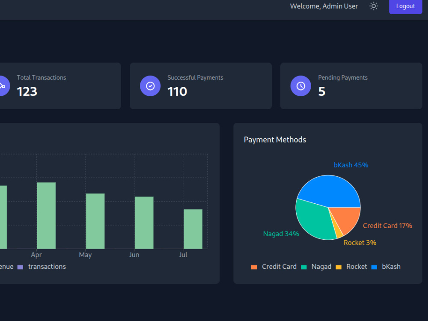This screenshot has width=428, height=321.
Task: Click the Pending Payments value 5
Action: [x=321, y=92]
